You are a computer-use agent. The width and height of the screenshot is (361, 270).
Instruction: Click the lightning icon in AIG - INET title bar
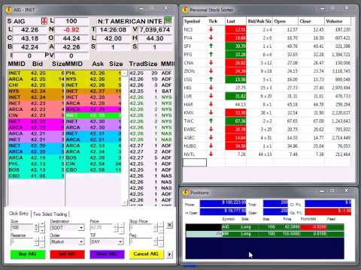point(9,10)
